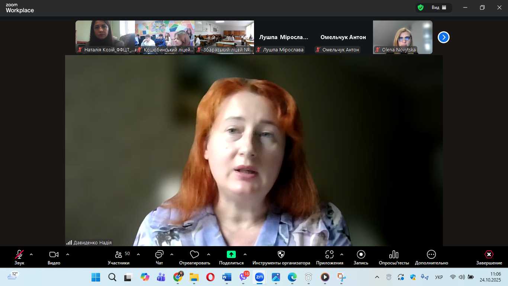Open Viber from the Windows taskbar
This screenshot has width=508, height=286.
(243, 277)
